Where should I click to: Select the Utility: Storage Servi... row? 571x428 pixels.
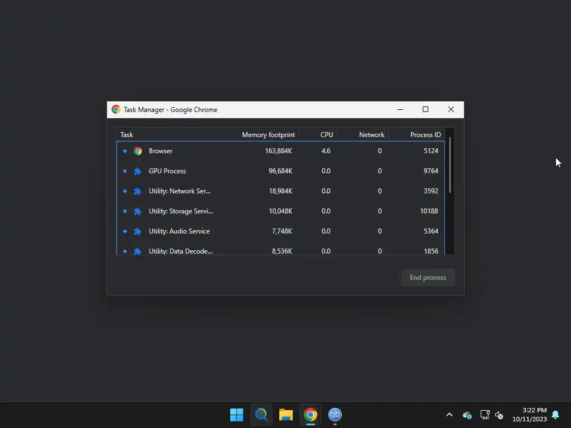coord(280,211)
